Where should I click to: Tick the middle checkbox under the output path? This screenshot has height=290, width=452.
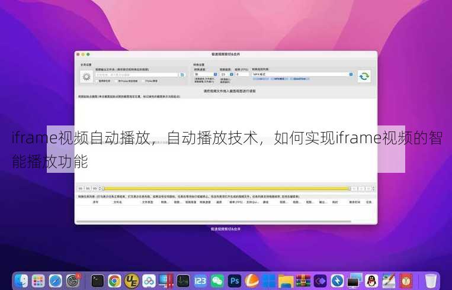(x=116, y=81)
